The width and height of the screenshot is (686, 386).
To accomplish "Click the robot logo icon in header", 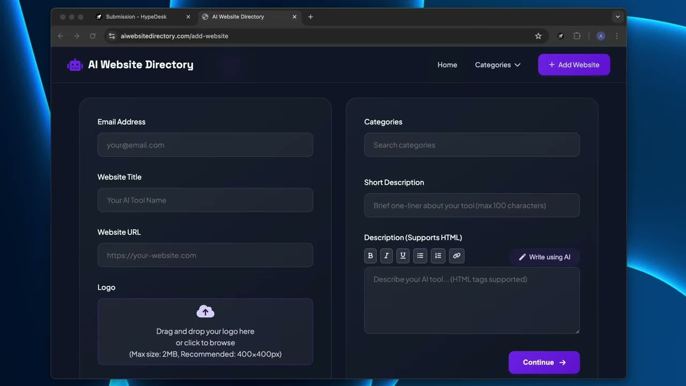I will click(75, 65).
